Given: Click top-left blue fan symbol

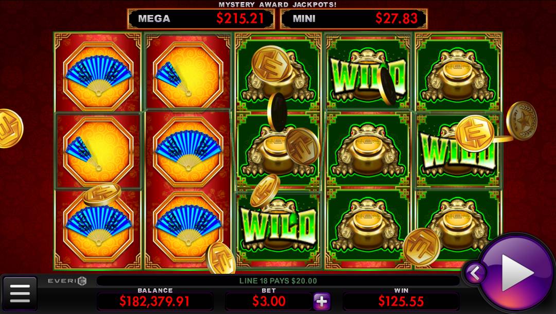Looking at the screenshot, I should (98, 76).
